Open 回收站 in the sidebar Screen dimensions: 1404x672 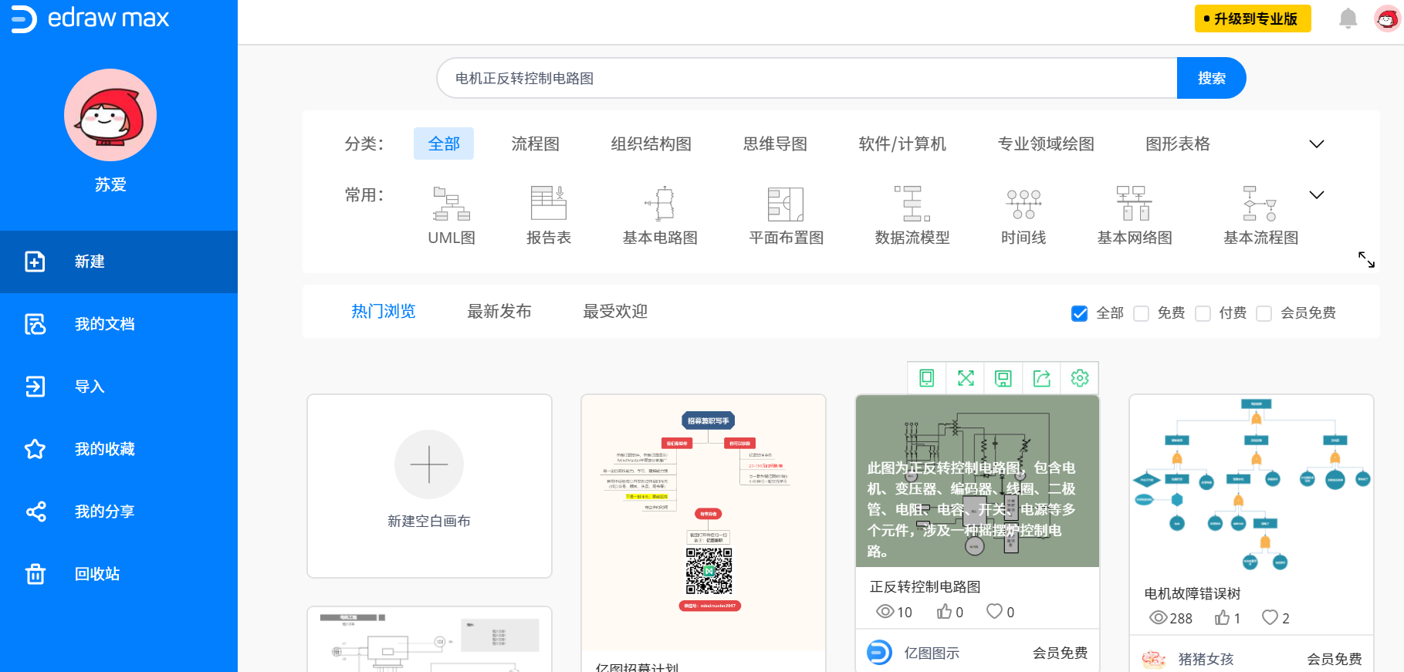[x=119, y=574]
